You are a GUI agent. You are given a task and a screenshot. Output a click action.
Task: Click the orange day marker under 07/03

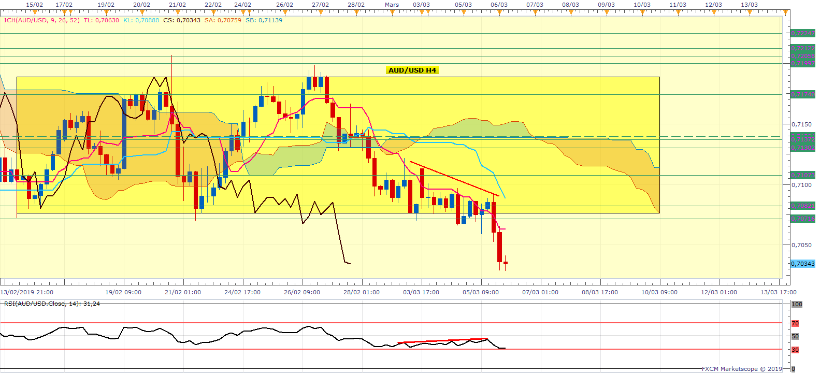[535, 13]
